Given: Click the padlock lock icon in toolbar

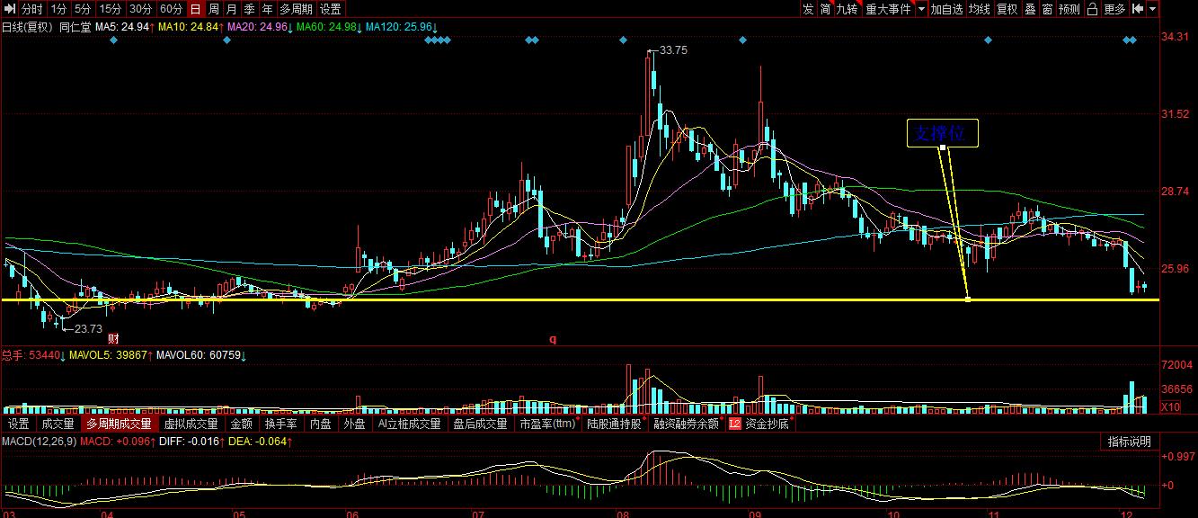Looking at the screenshot, I should [x=1092, y=9].
